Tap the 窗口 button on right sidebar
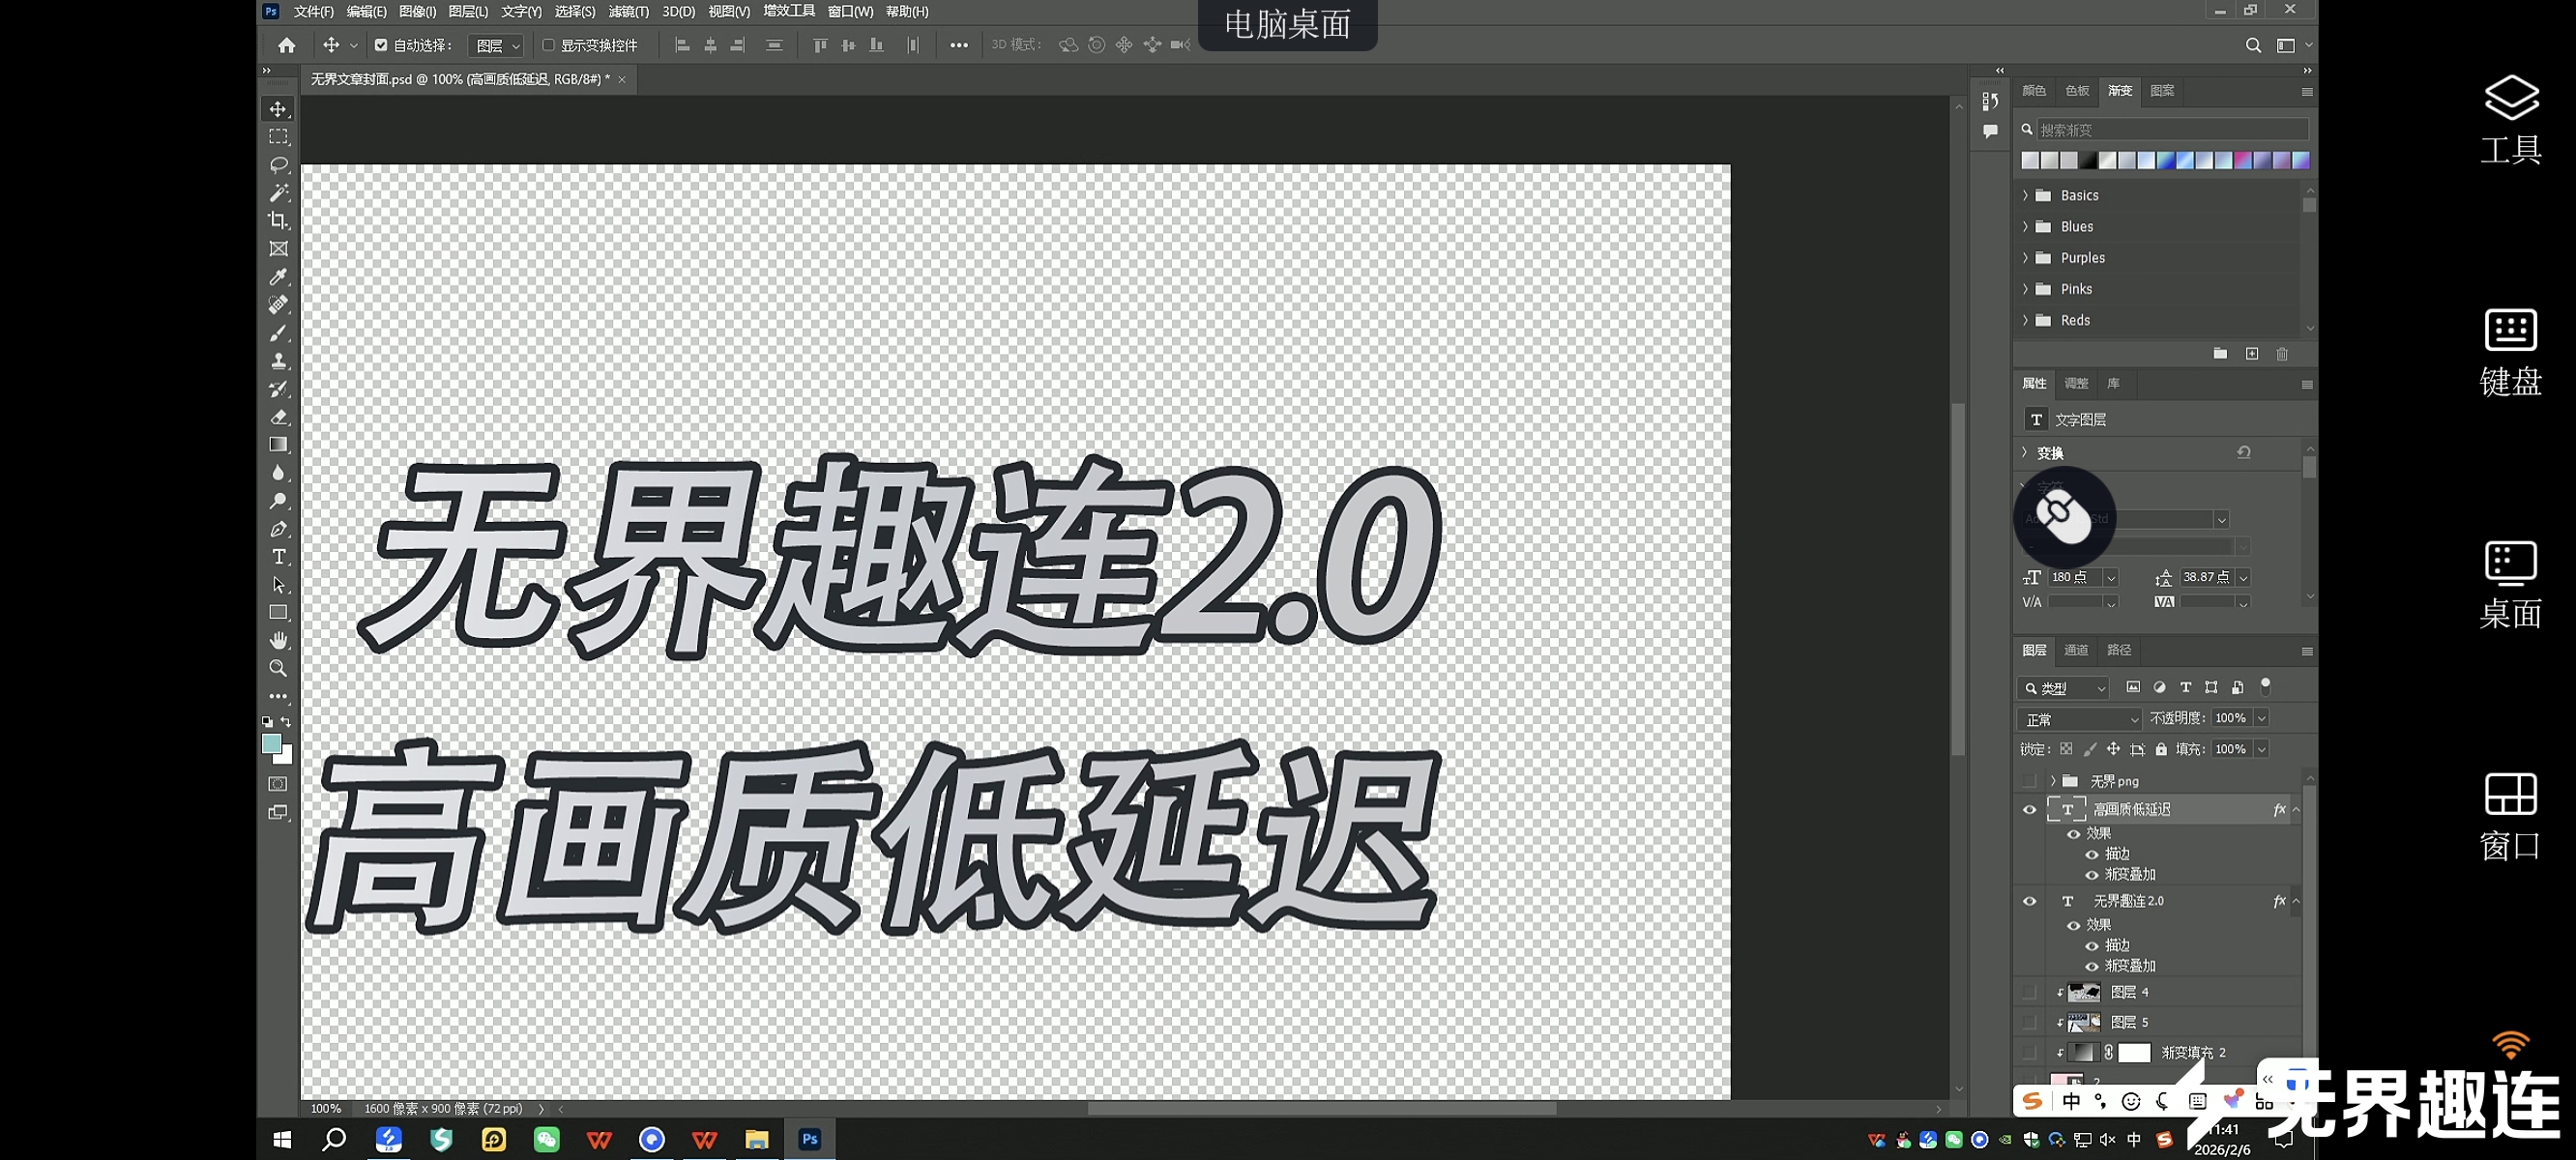This screenshot has width=2576, height=1160. click(x=2511, y=817)
